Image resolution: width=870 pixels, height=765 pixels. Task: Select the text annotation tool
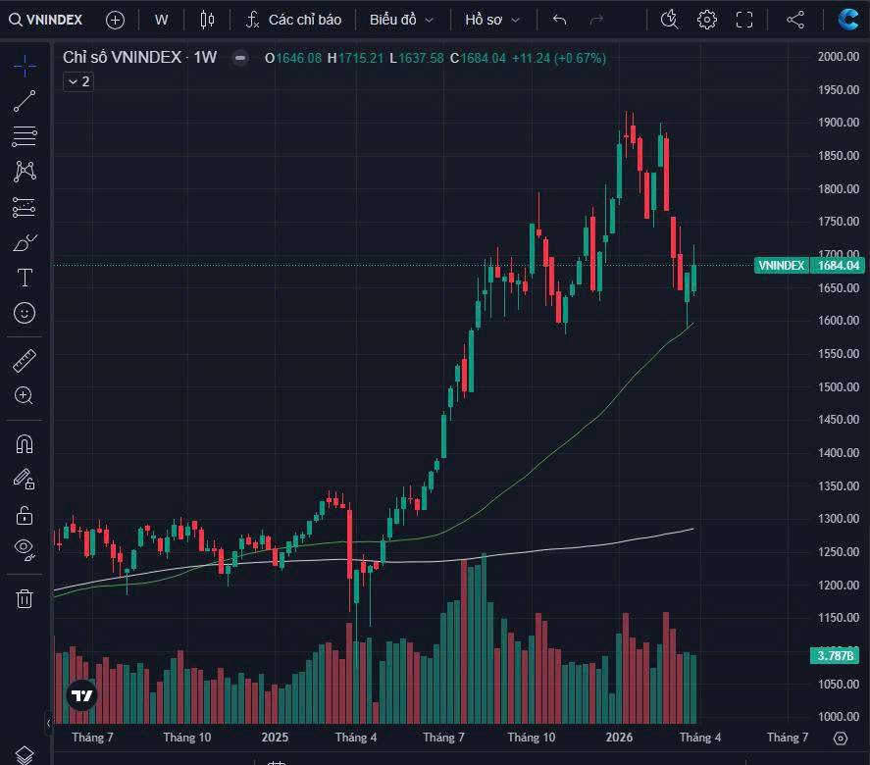pos(25,278)
